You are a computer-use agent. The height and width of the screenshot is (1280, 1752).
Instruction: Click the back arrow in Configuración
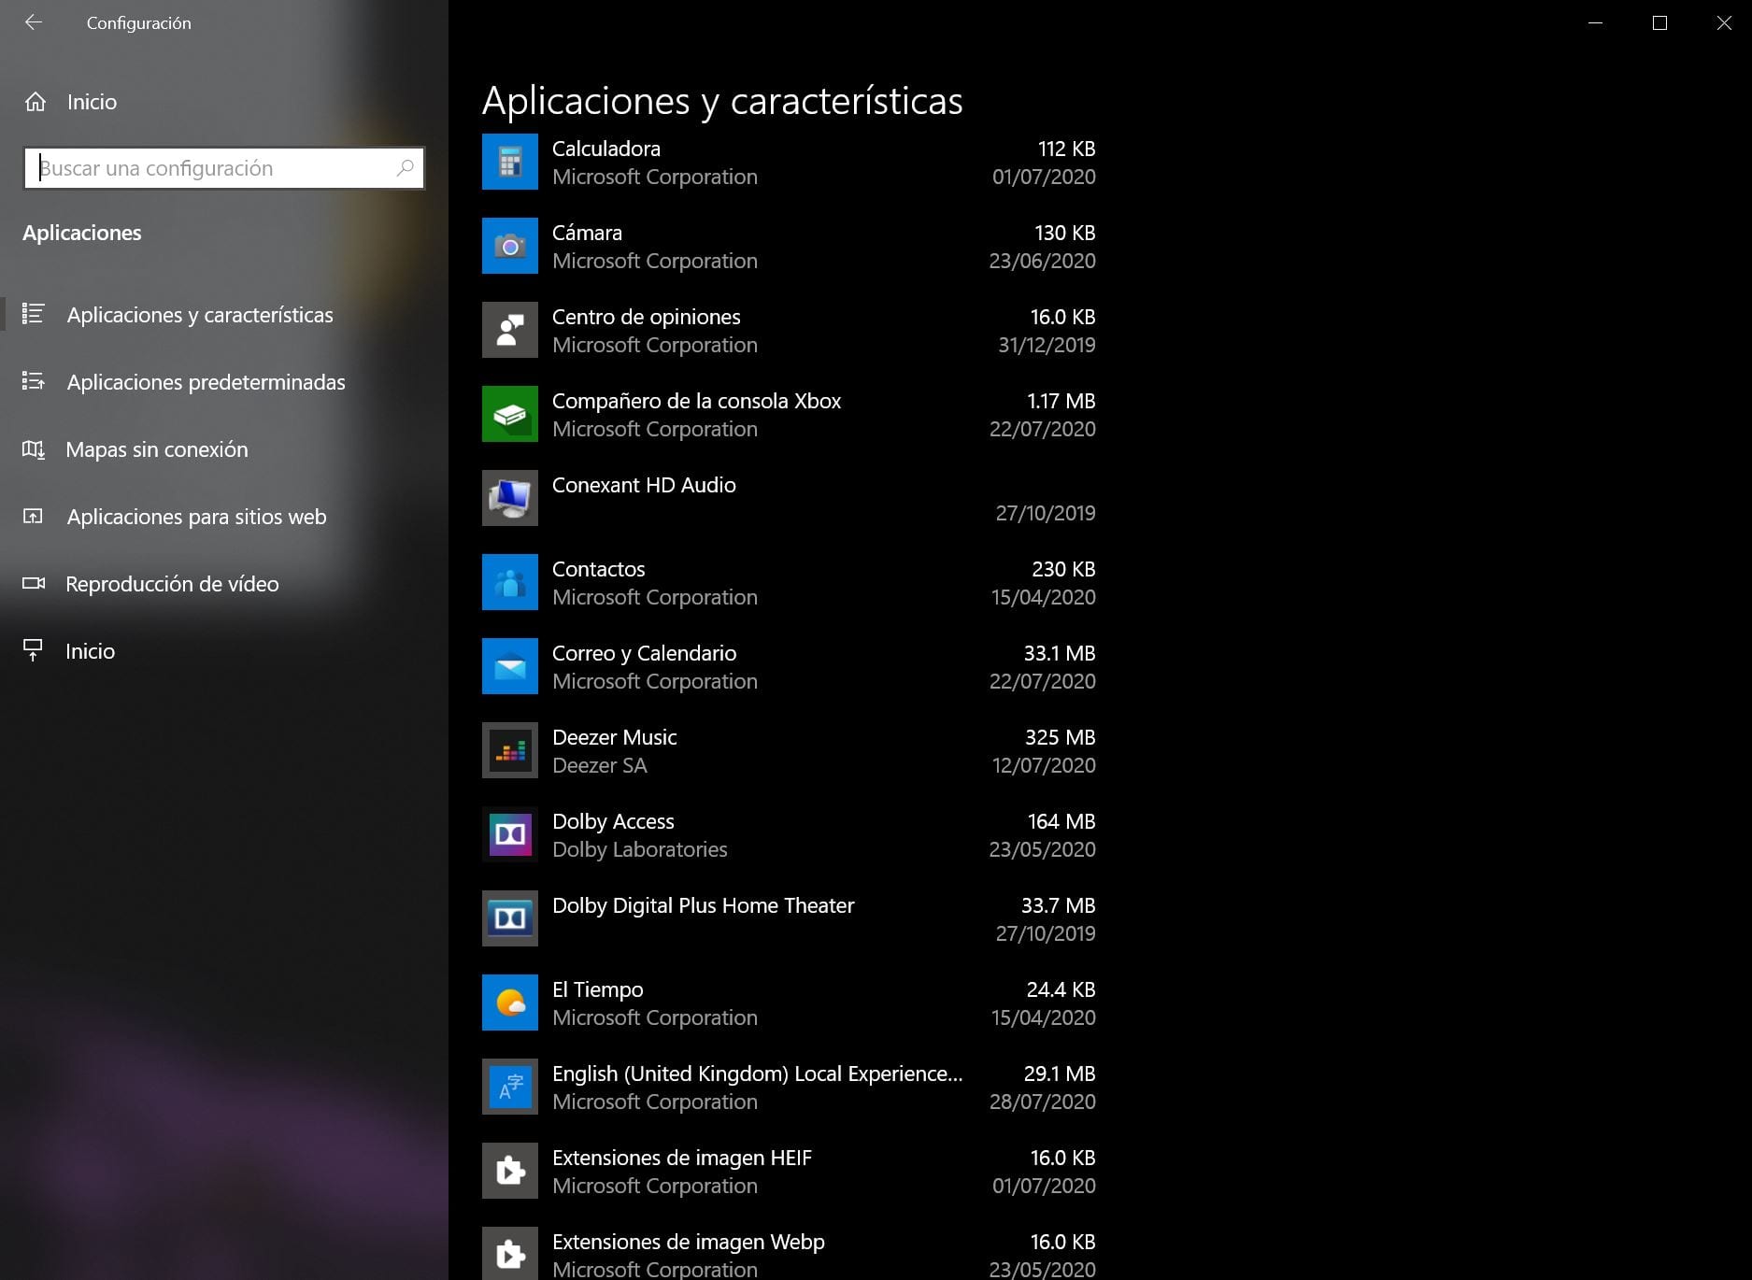[34, 22]
